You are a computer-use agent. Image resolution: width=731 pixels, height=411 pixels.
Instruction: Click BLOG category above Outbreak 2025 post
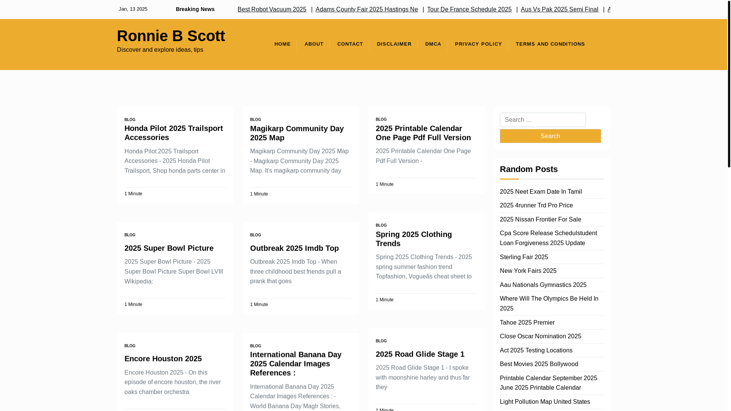click(255, 235)
